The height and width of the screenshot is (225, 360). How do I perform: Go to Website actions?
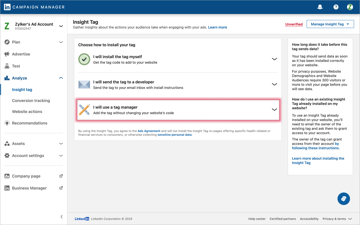[27, 111]
